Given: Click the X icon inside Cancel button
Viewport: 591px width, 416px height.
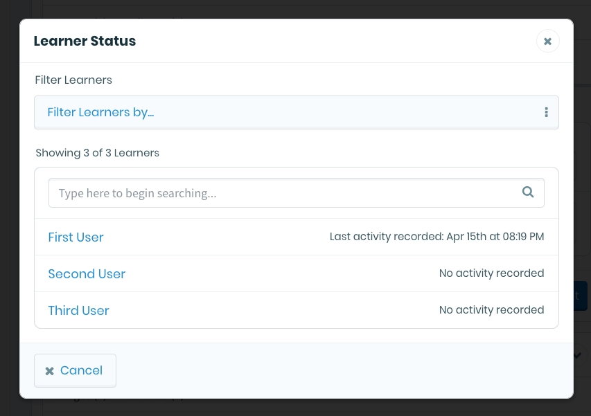Looking at the screenshot, I should point(49,371).
